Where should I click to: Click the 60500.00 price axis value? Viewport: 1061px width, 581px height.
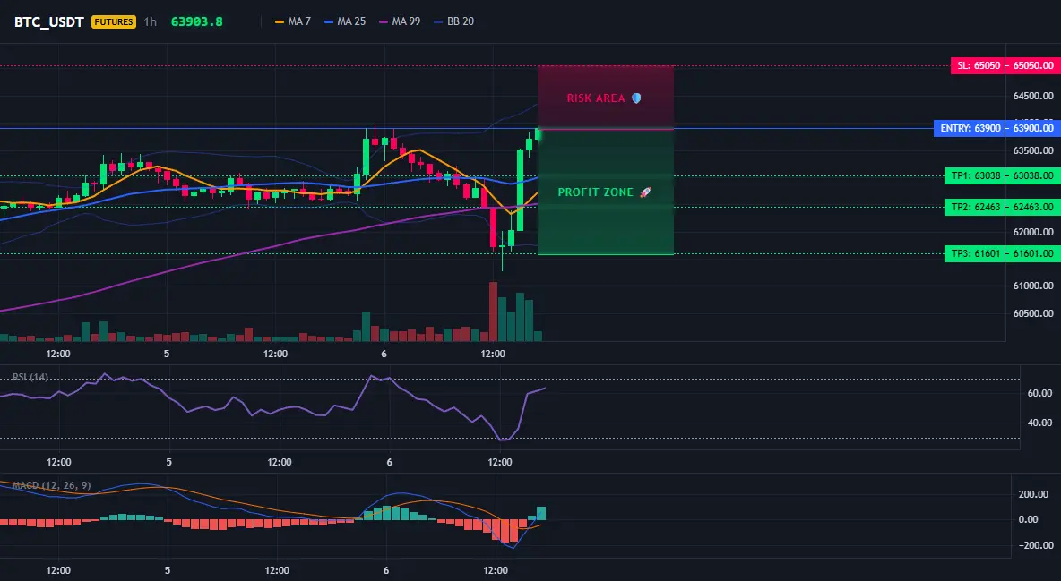point(1033,314)
